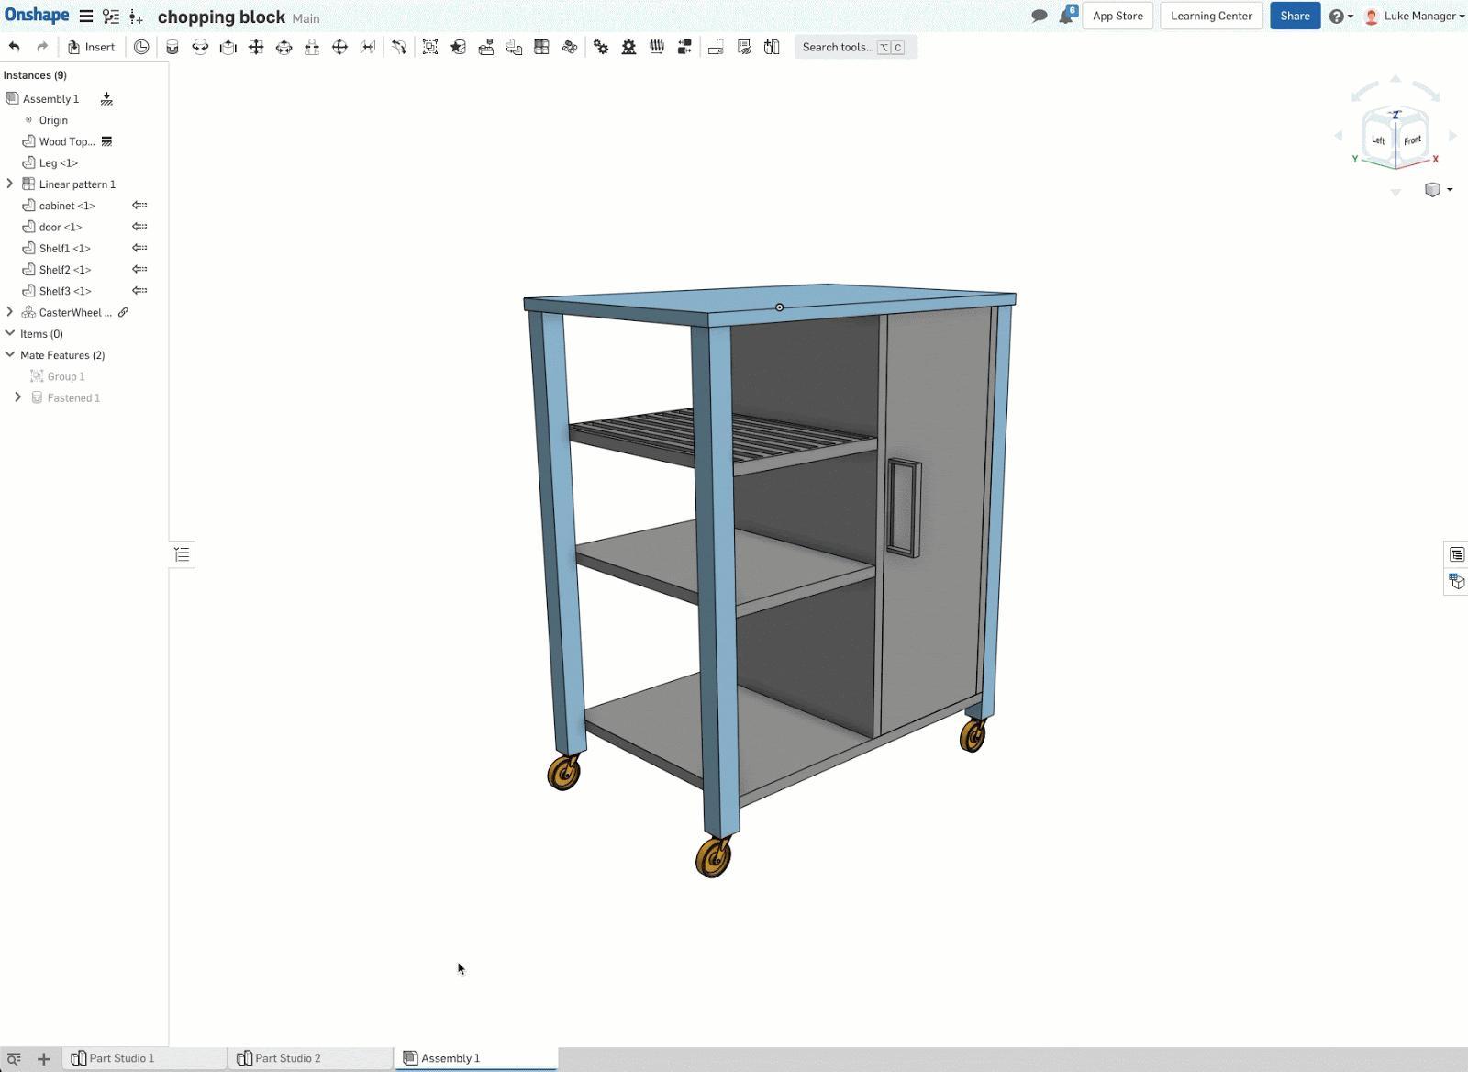Open the documents hamburger menu
1468x1072 pixels.
point(85,16)
